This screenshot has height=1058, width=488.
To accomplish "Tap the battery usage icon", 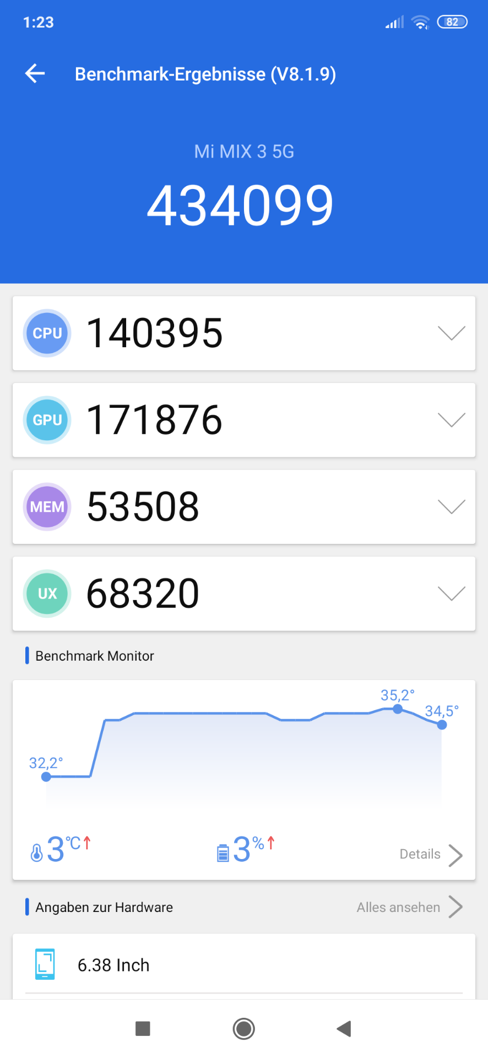I will [223, 852].
